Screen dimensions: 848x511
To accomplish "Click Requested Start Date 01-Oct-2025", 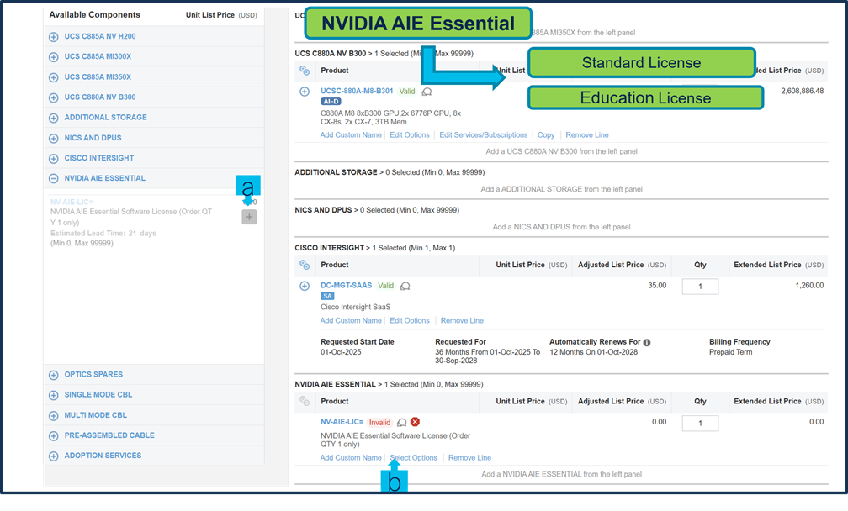I will coord(341,352).
